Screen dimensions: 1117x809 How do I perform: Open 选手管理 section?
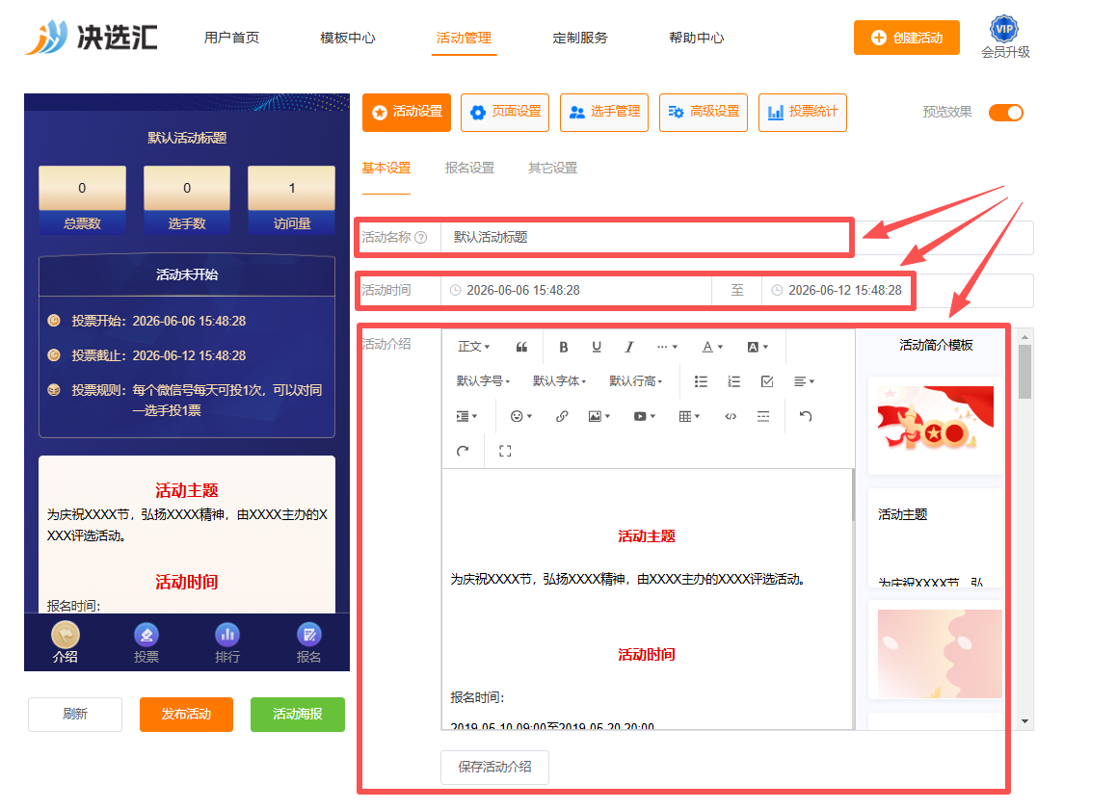tap(604, 113)
